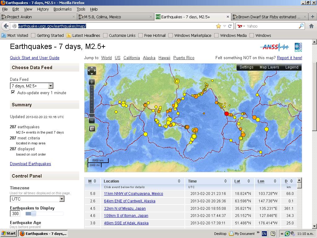Open the Download Earthquakes link

click(30, 164)
